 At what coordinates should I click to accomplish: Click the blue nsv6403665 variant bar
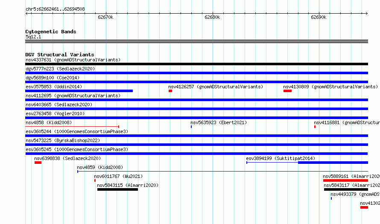point(196,109)
